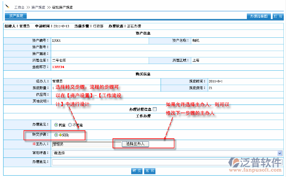
Task: Select the 不同意 radio button
Action: (x=70, y=125)
